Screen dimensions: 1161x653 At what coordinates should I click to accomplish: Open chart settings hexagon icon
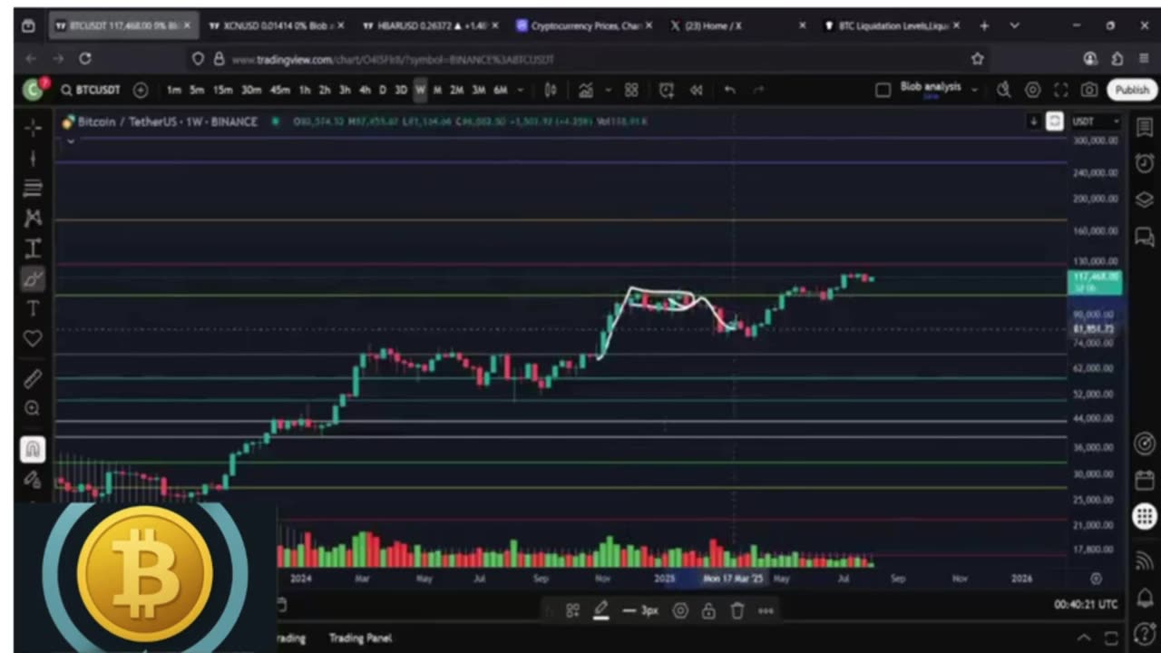coord(1032,90)
